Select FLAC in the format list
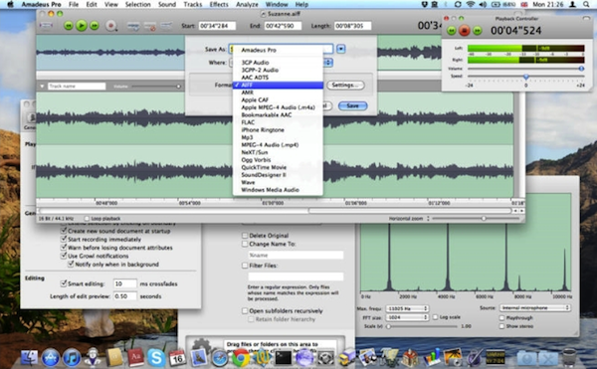Screen dimensions: 597x369 pyautogui.click(x=278, y=122)
